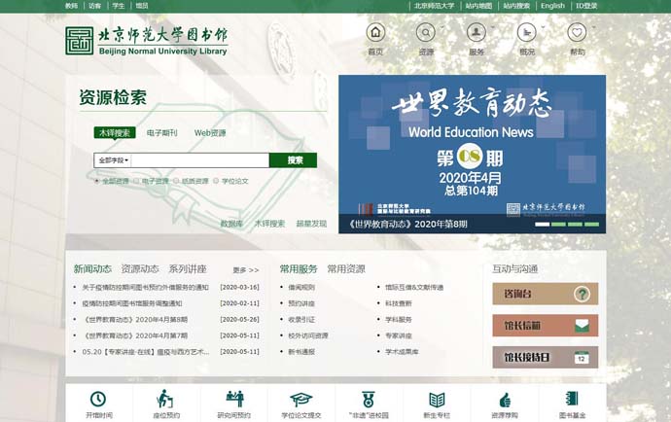The height and width of the screenshot is (422, 671).
Task: Click the 馆长接待日 button
Action: coord(546,358)
